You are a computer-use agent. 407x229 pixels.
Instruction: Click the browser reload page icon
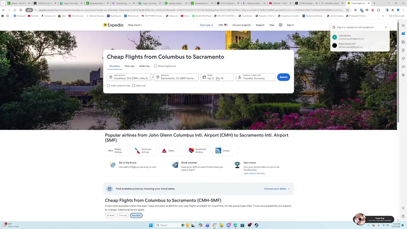15,10
